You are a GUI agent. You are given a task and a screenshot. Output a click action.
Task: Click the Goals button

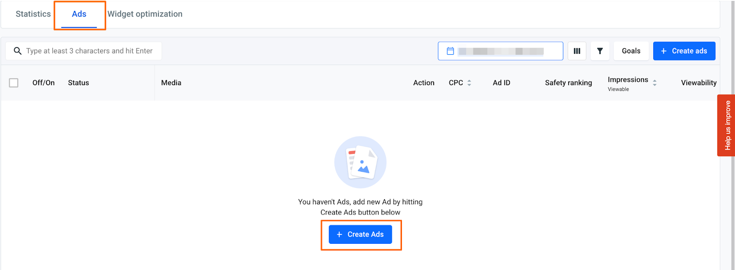pos(631,51)
